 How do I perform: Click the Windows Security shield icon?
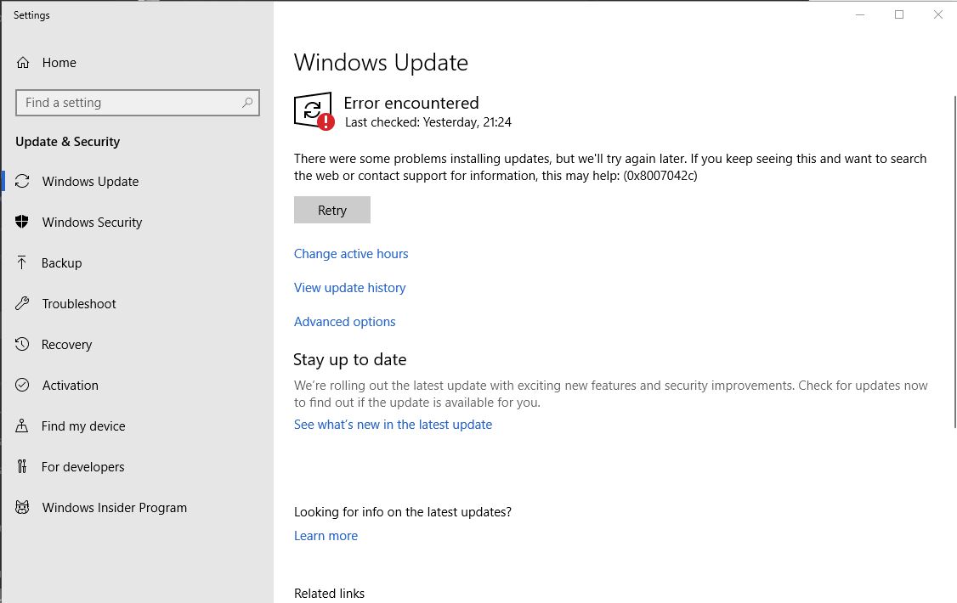point(22,222)
